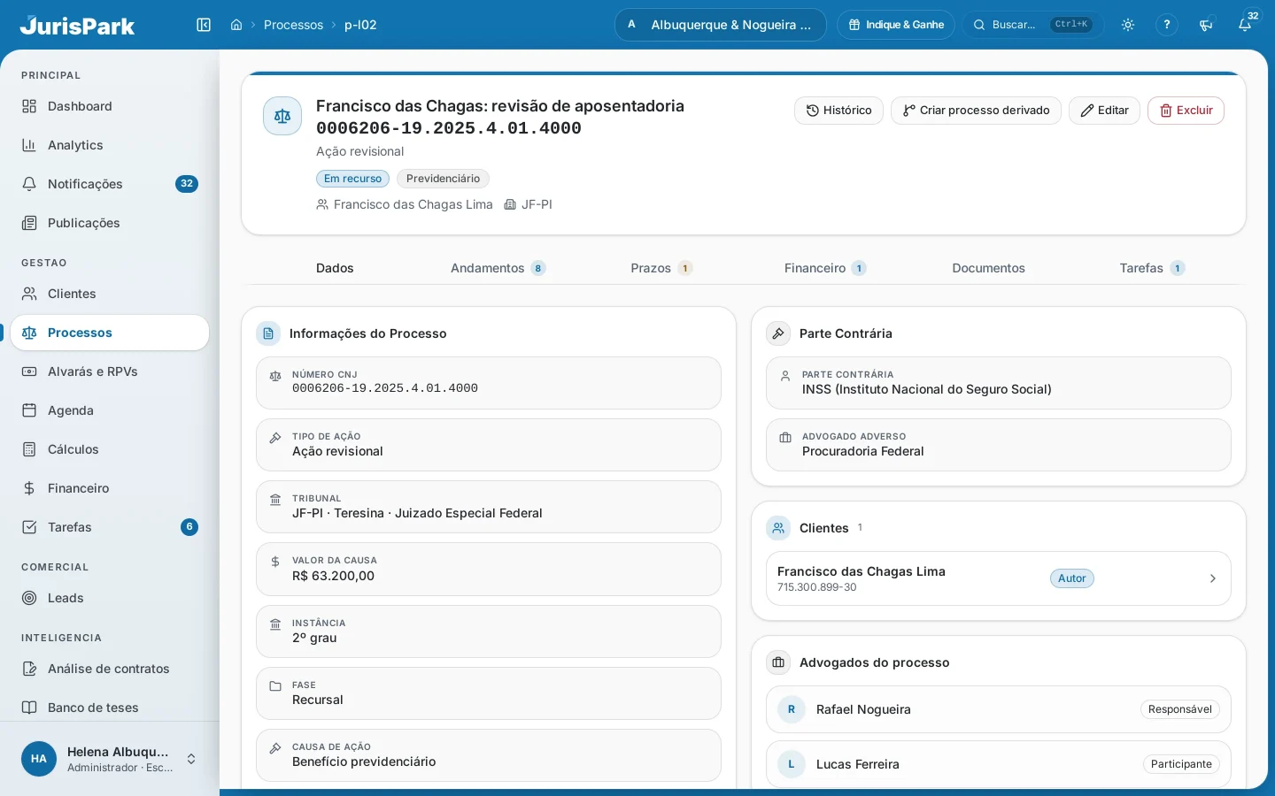
Task: Open the home breadcrumb icon
Action: pyautogui.click(x=236, y=25)
